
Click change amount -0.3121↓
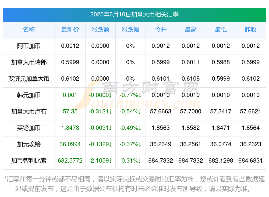[x=100, y=112]
